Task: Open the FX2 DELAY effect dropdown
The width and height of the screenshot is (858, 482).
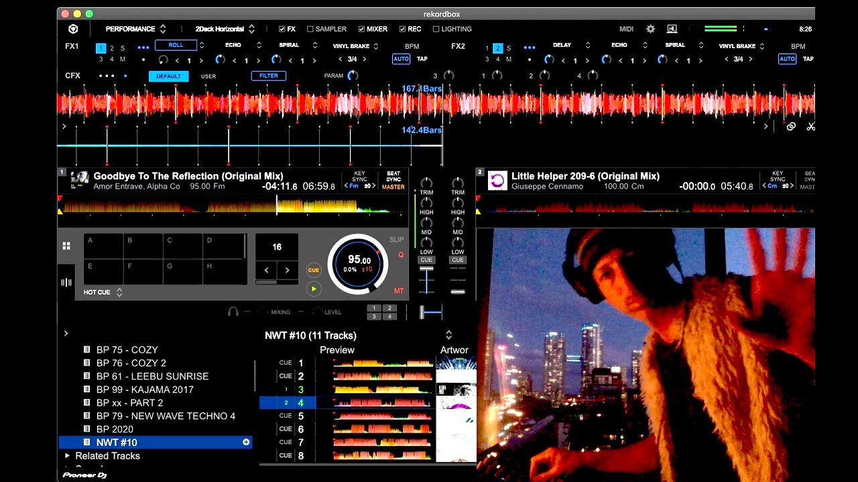Action: tap(588, 46)
